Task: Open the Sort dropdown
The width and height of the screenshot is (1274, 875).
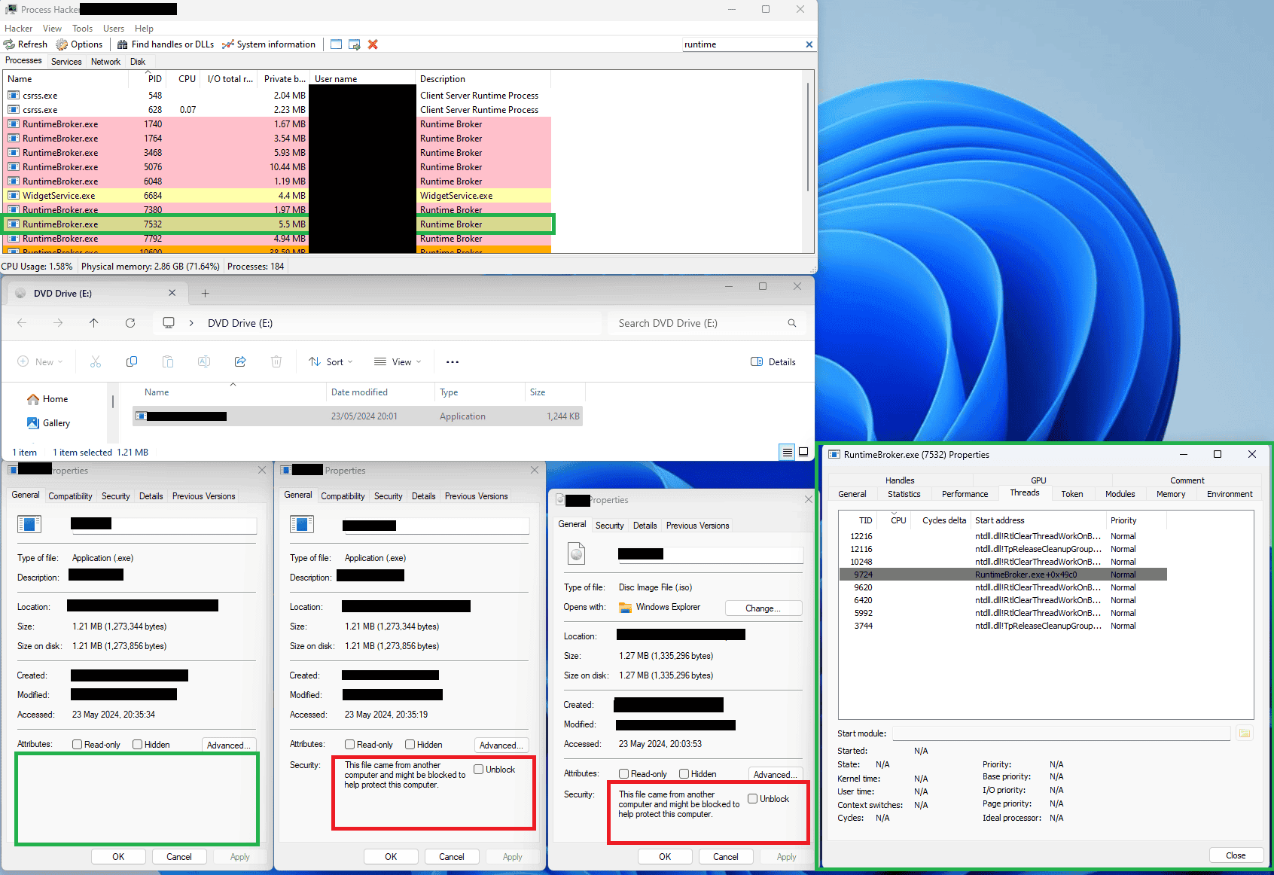Action: click(x=331, y=362)
